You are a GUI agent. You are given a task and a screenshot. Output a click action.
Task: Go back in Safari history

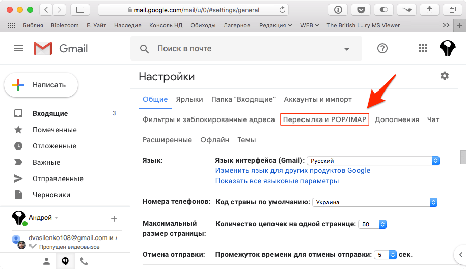coord(46,10)
